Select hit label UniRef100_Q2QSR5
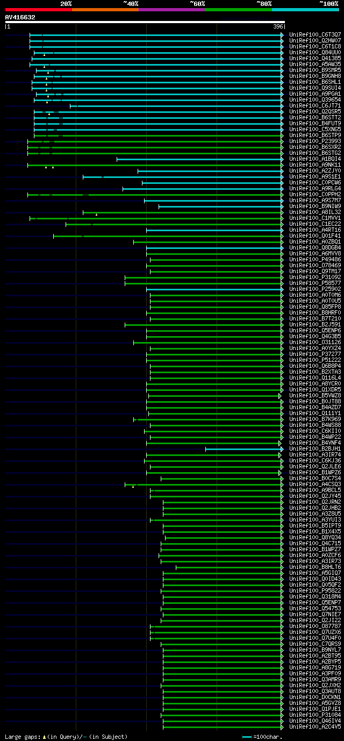Image resolution: width=344 pixels, height=741 pixels. click(x=315, y=111)
